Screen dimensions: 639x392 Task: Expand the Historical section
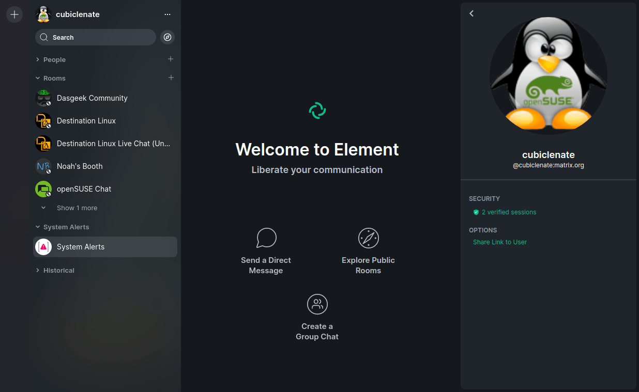(x=55, y=270)
